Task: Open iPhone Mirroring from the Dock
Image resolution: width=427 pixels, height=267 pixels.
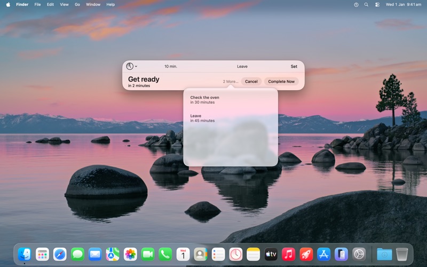Action: (x=341, y=254)
